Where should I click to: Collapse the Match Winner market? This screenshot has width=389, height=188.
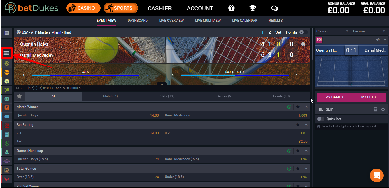click(x=306, y=107)
